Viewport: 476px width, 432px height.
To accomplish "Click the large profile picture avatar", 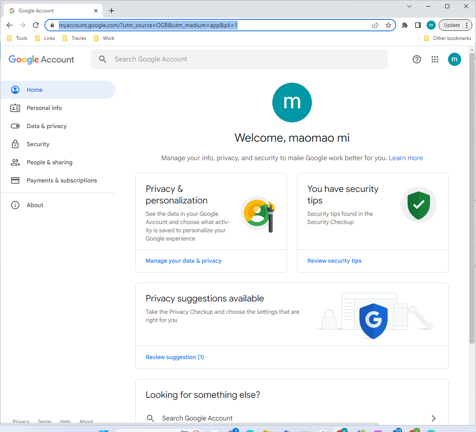I will 292,103.
